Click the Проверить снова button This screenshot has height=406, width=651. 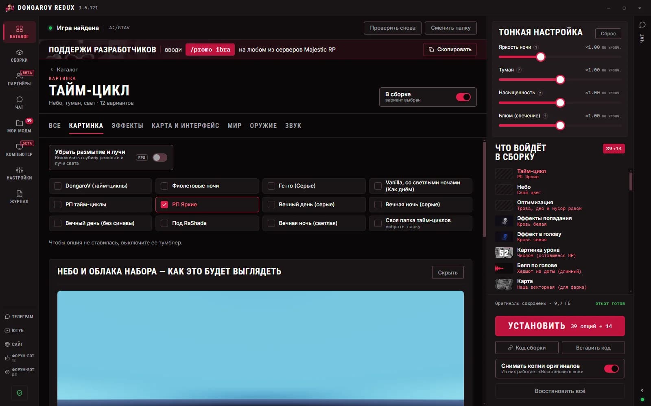393,28
